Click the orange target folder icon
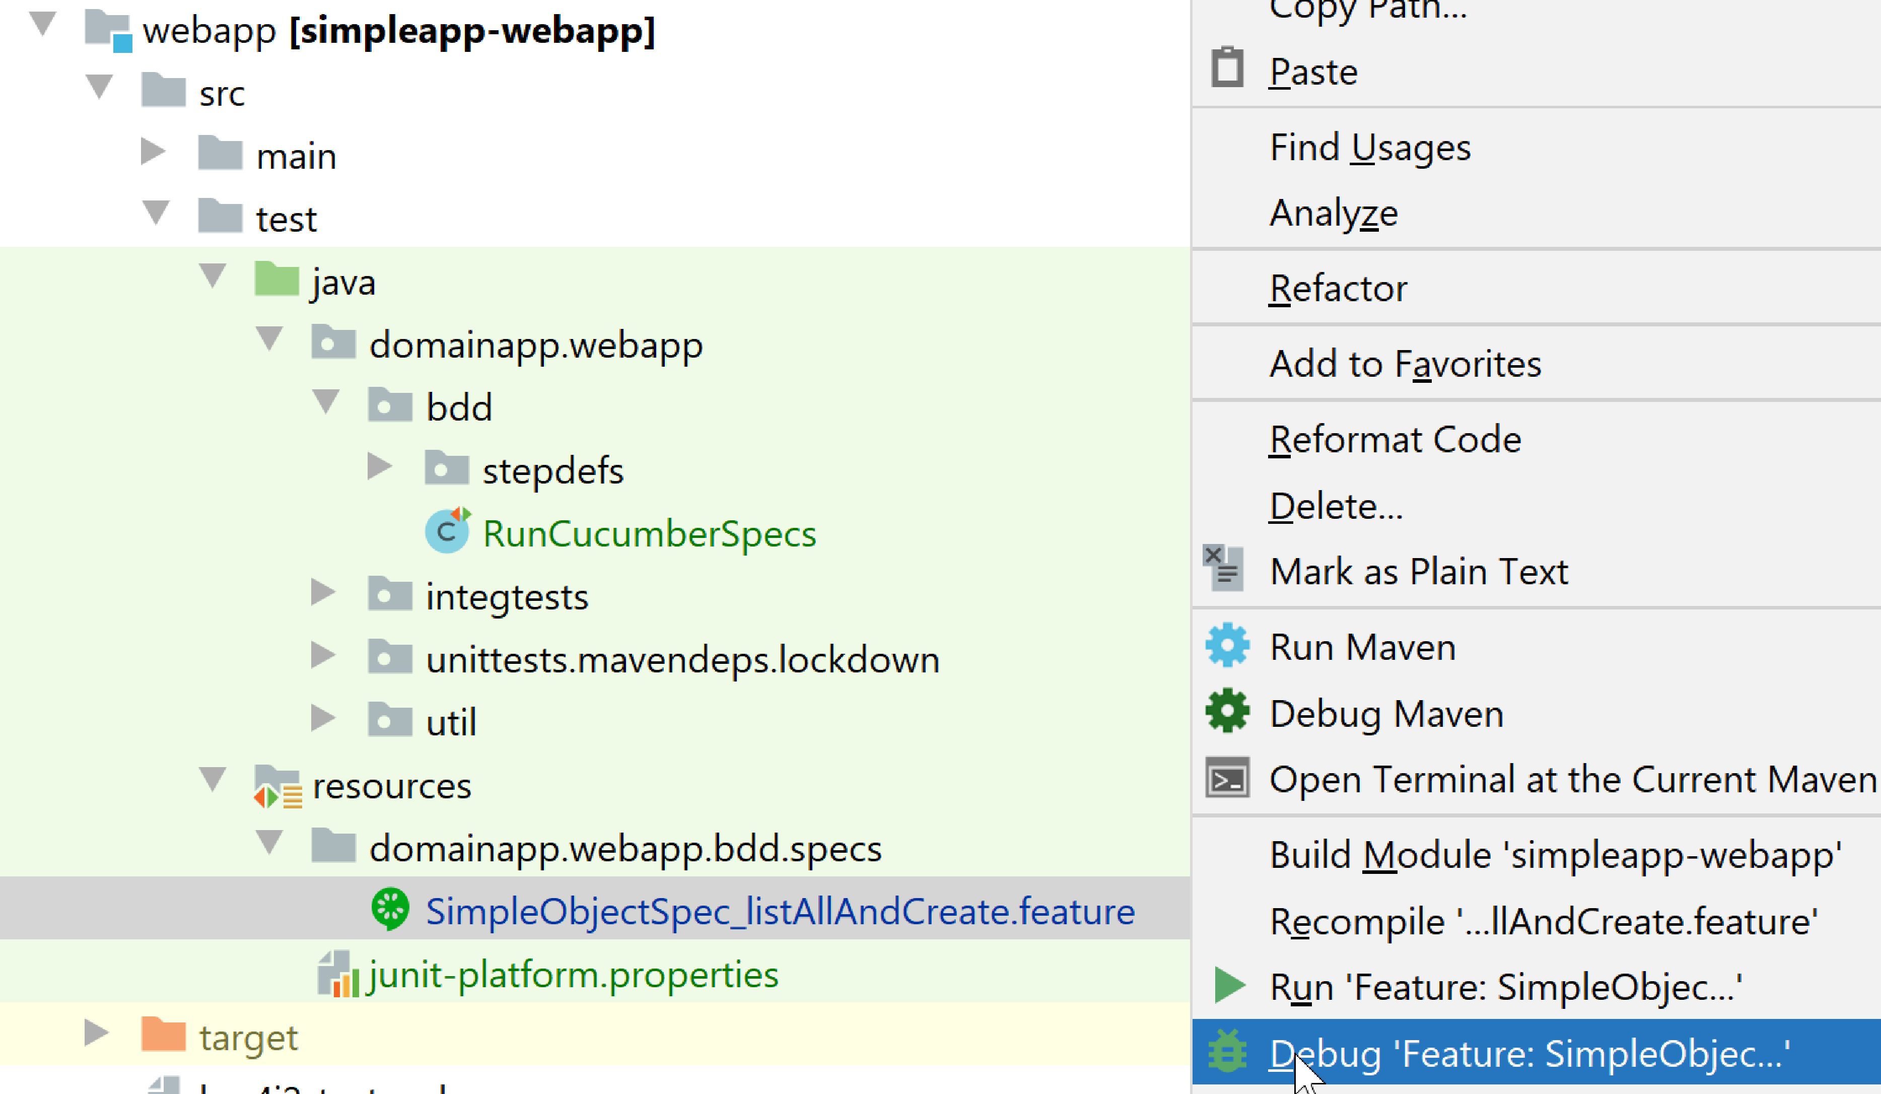1881x1094 pixels. tap(163, 1036)
